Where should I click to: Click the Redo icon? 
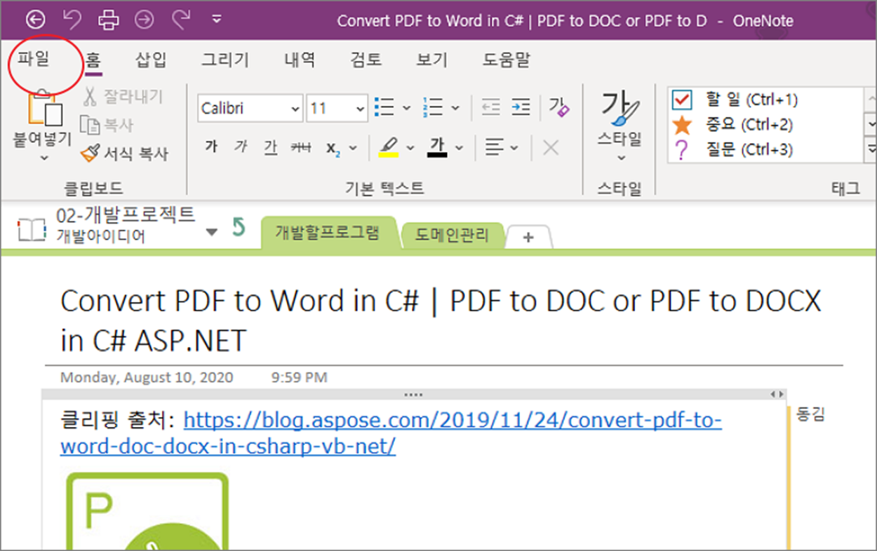(x=182, y=20)
